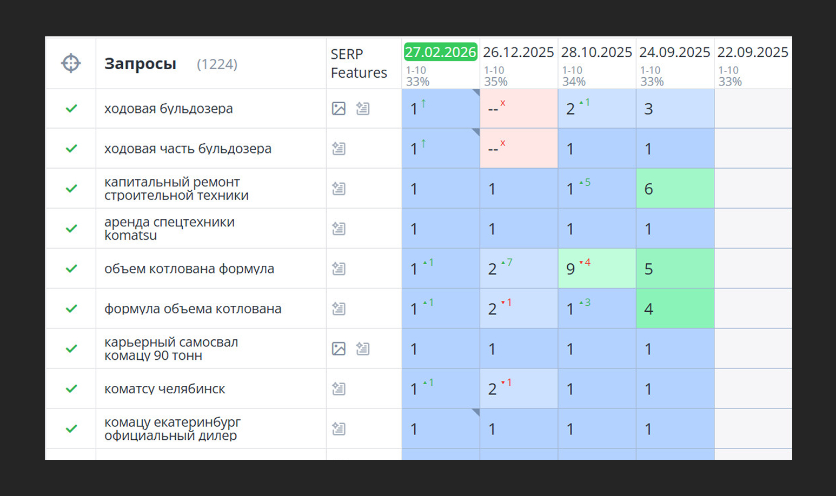The image size is (836, 496).
Task: Expand corner marker in ходовая часть бульдозера cell
Action: (476, 132)
